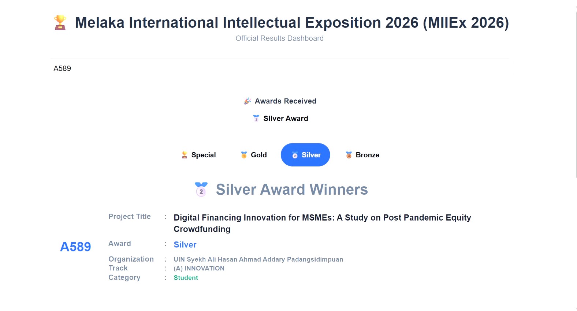Click the silver medal icon beside Silver Award

pos(256,118)
